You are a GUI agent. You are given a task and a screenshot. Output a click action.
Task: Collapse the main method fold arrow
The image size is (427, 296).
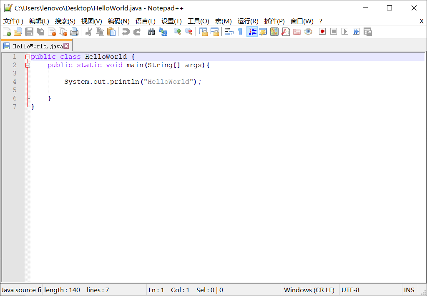pyautogui.click(x=28, y=65)
